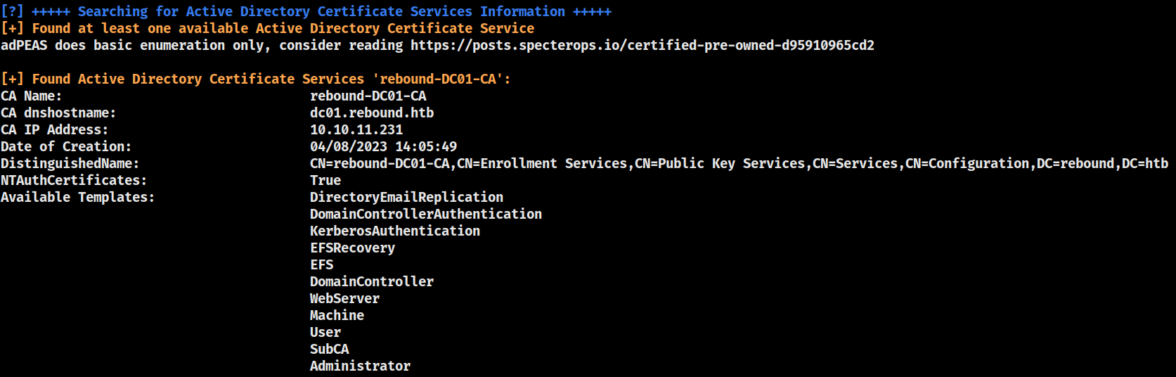
Task: Click the Administrator template line
Action: 361,366
